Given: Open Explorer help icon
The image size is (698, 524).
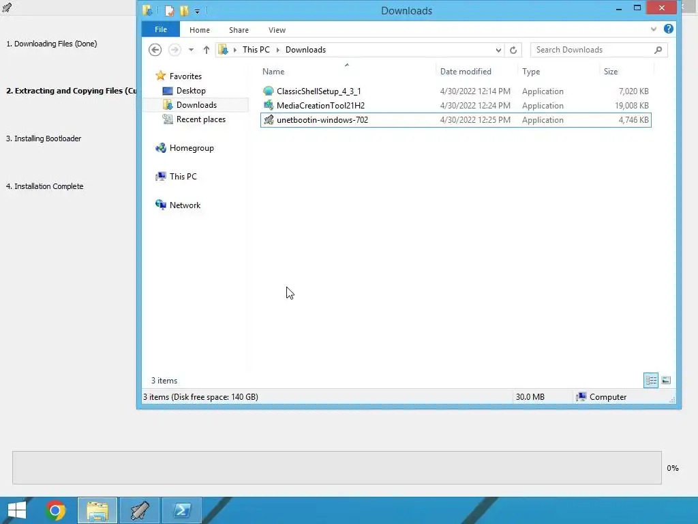Looking at the screenshot, I should click(668, 29).
